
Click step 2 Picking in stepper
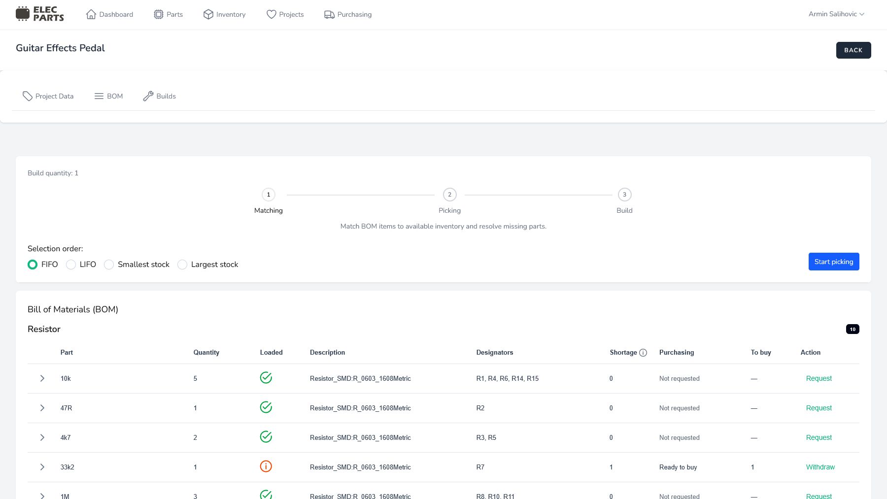pos(449,195)
